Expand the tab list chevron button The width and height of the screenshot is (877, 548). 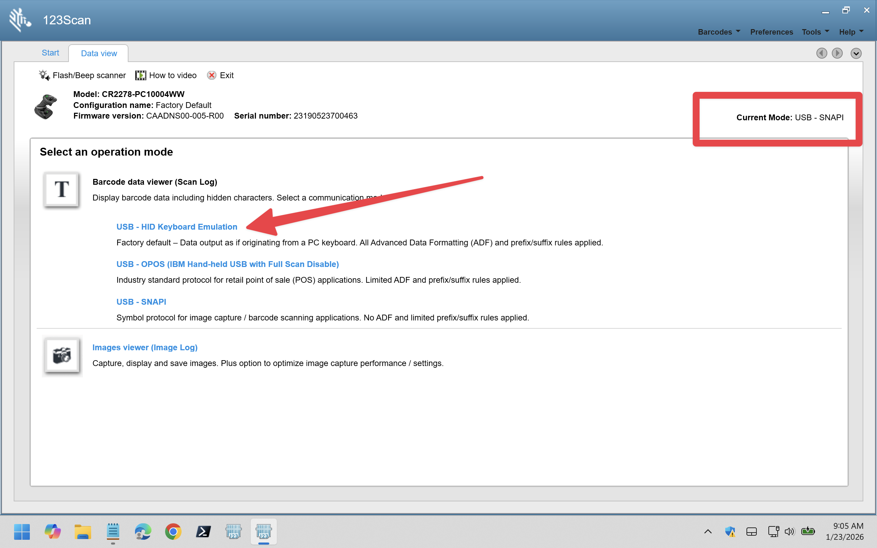[856, 53]
